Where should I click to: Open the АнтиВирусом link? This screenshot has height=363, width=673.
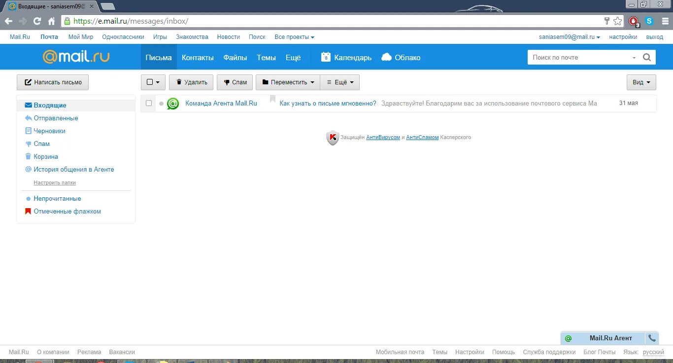(383, 138)
